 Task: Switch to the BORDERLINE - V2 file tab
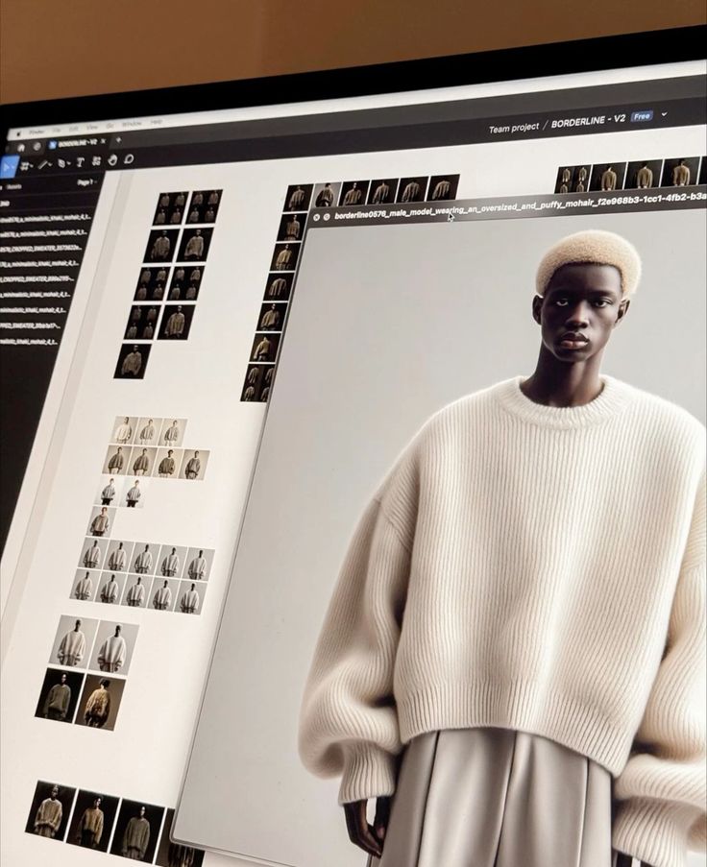click(x=78, y=143)
